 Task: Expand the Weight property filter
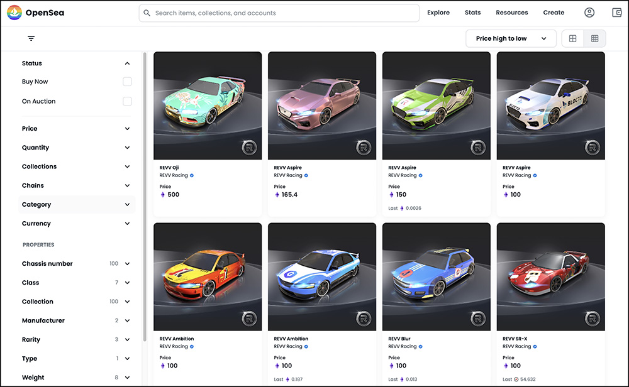(76, 378)
